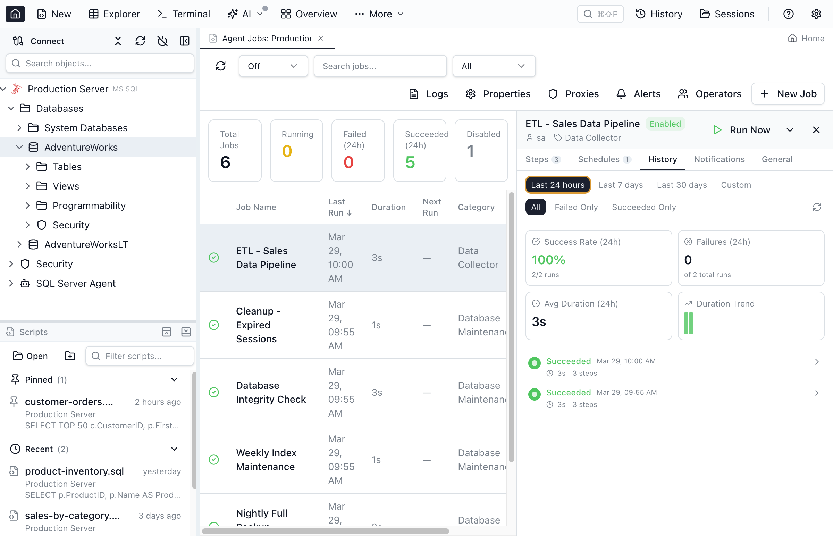
Task: Click the Search jobs input field
Action: pos(380,66)
